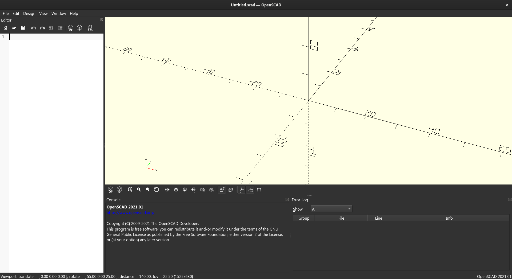The height and width of the screenshot is (279, 512).
Task: Click the Preview icon in the editor toolbar
Action: coord(70,28)
